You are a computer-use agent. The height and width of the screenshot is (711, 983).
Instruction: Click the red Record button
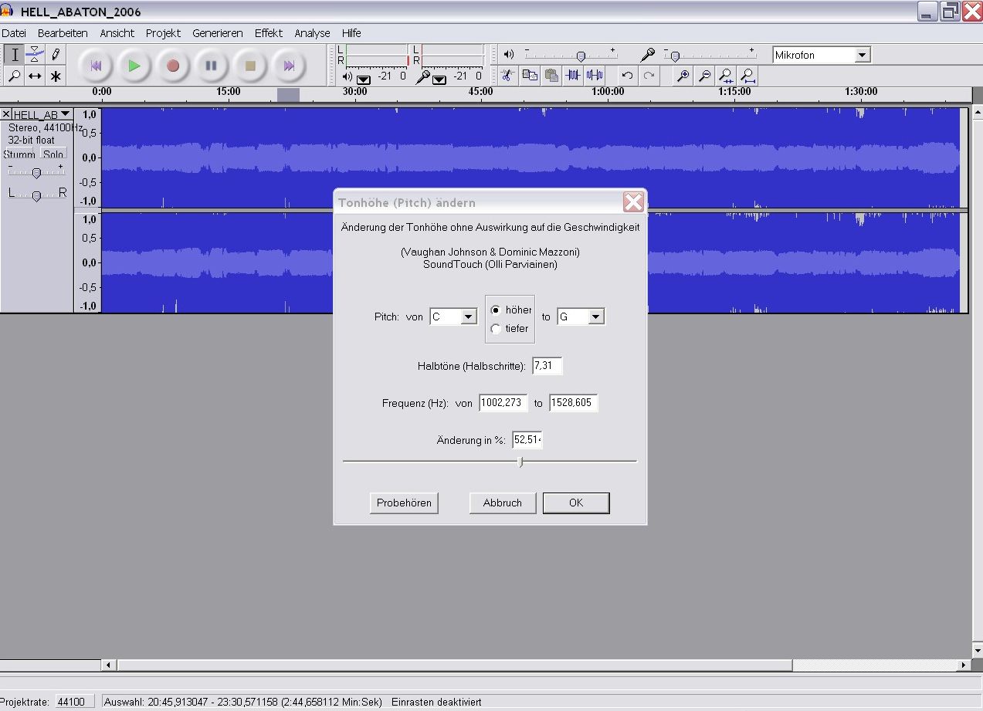pyautogui.click(x=173, y=66)
